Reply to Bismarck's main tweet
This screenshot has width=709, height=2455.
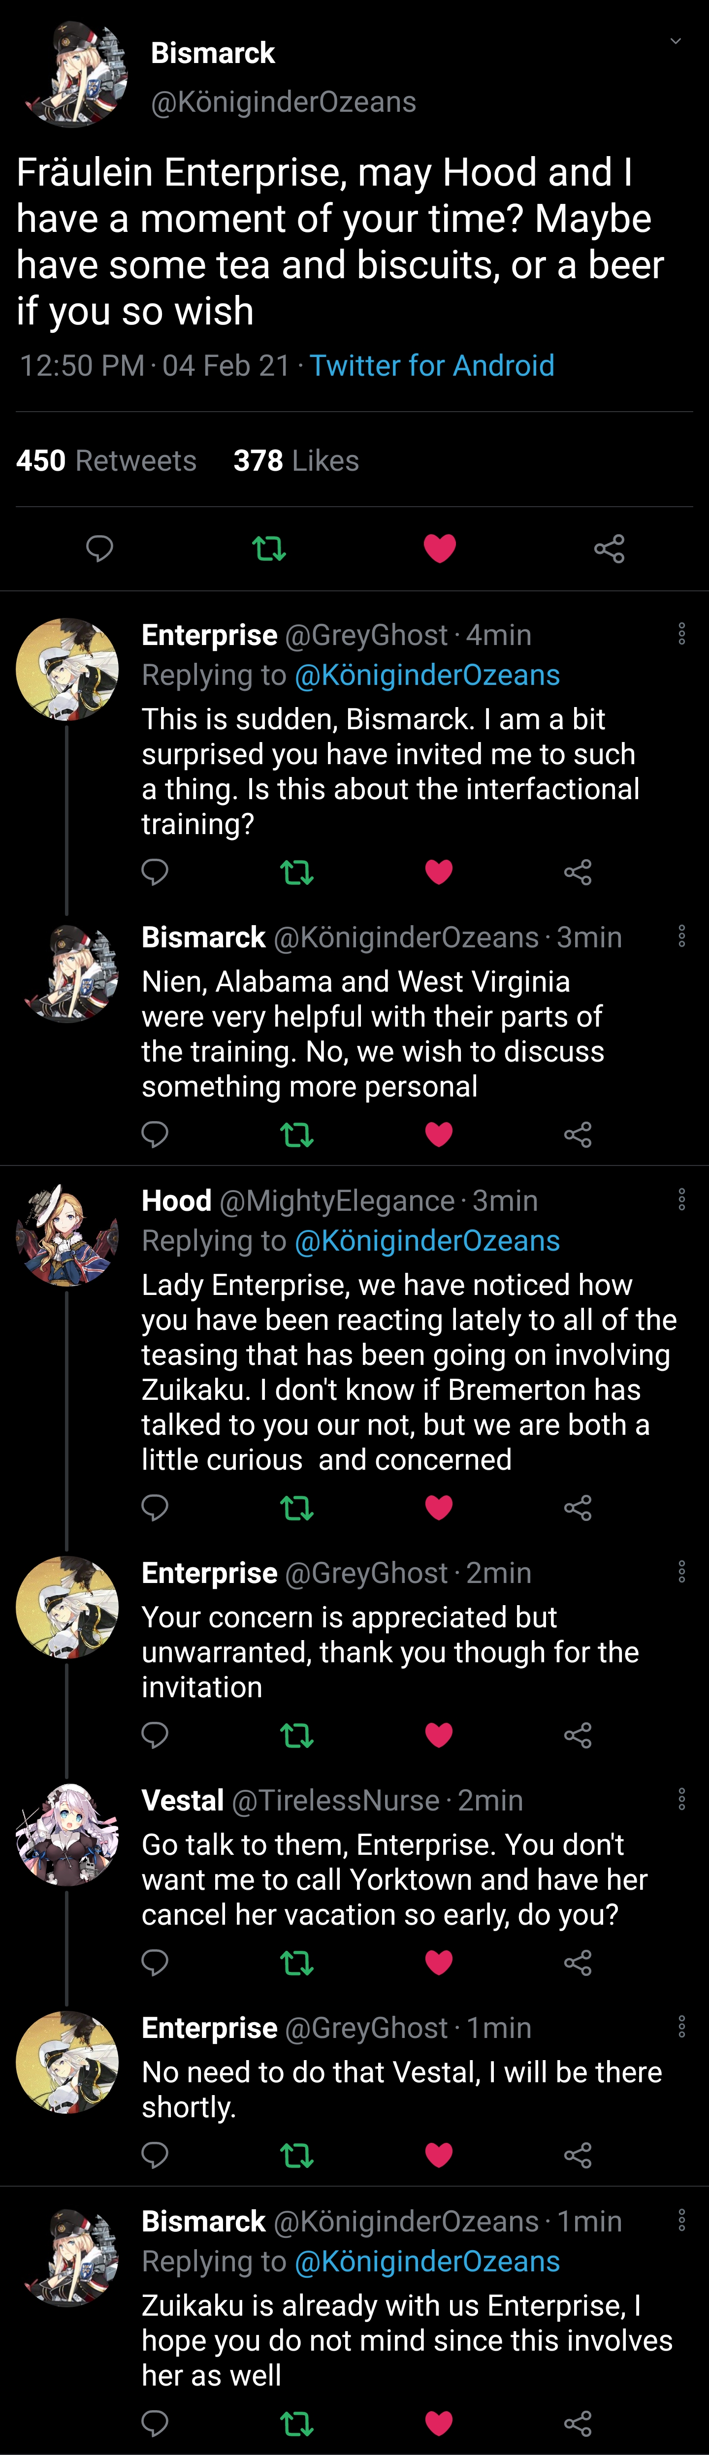(99, 548)
